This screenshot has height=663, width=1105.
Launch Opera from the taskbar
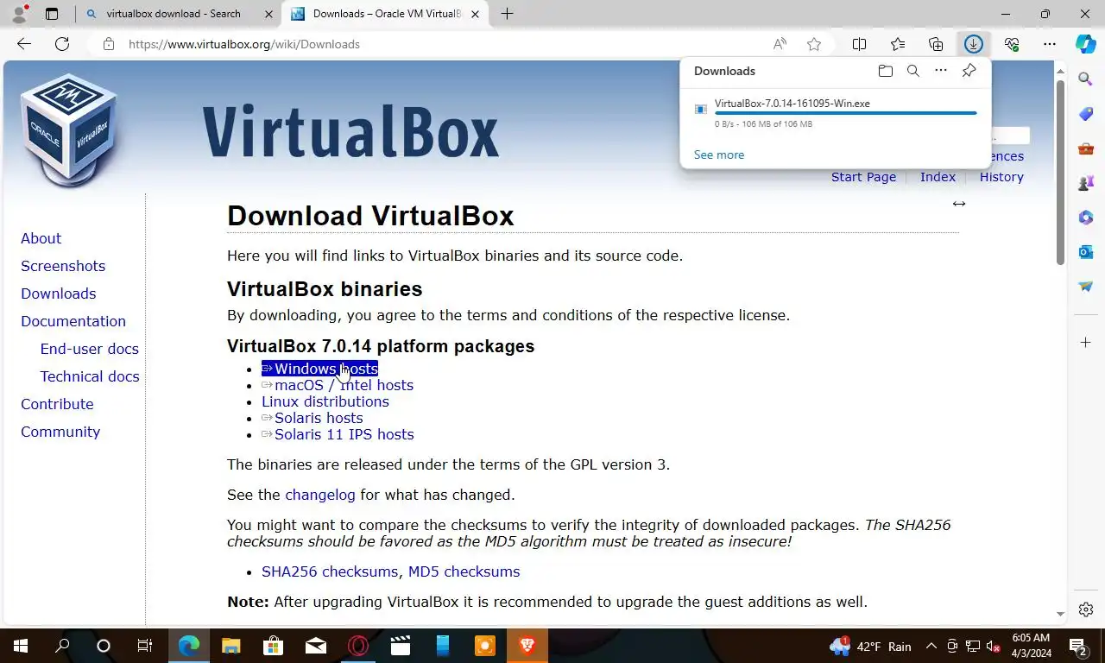[358, 646]
